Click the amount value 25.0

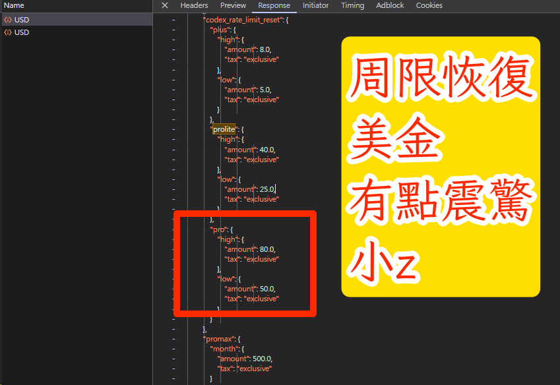click(x=267, y=189)
